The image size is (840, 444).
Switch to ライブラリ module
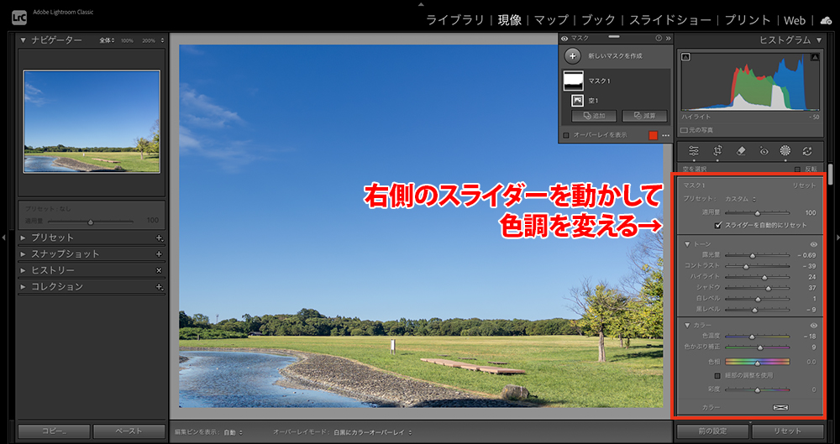[x=454, y=20]
